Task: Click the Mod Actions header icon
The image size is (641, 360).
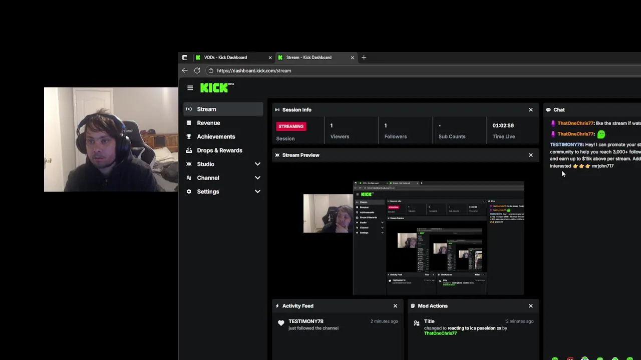Action: point(413,306)
